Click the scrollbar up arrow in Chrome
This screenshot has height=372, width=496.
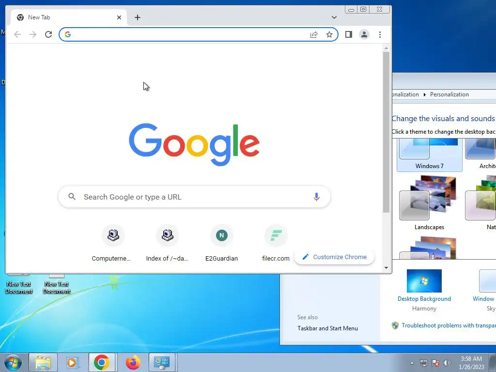pyautogui.click(x=386, y=48)
